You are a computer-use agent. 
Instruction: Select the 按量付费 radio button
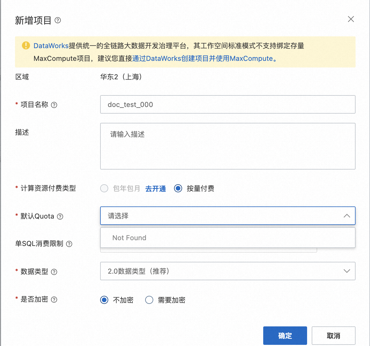click(178, 188)
